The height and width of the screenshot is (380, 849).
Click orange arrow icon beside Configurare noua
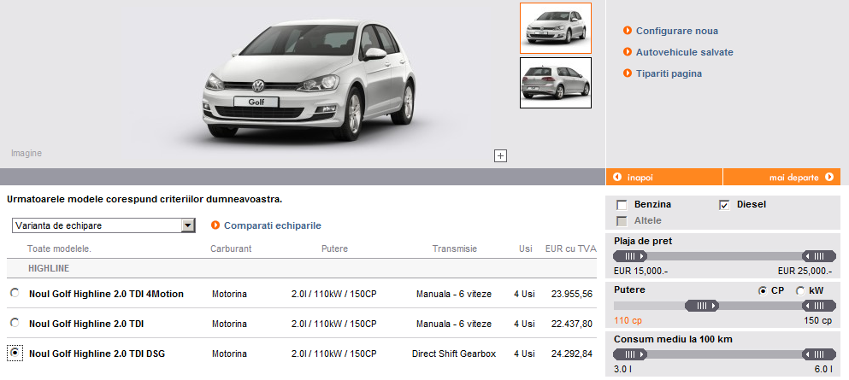(628, 31)
